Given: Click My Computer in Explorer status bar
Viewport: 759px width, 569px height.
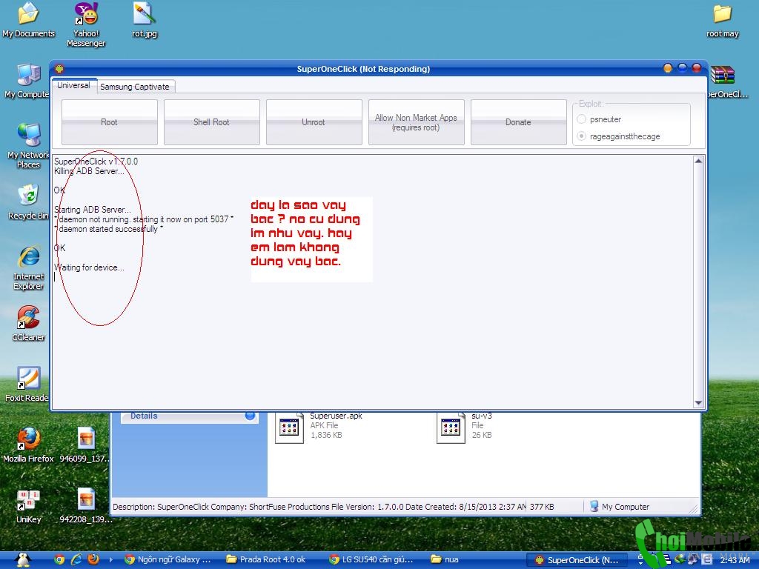Looking at the screenshot, I should point(620,507).
